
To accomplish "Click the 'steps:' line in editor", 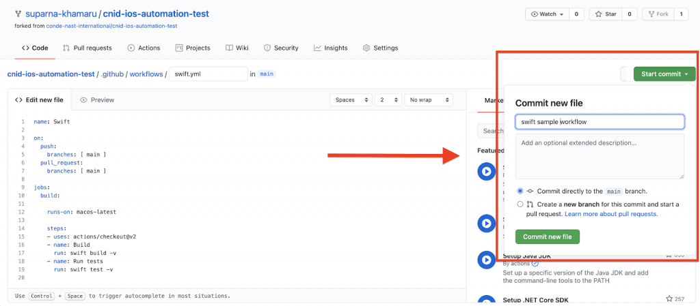I will point(57,228).
